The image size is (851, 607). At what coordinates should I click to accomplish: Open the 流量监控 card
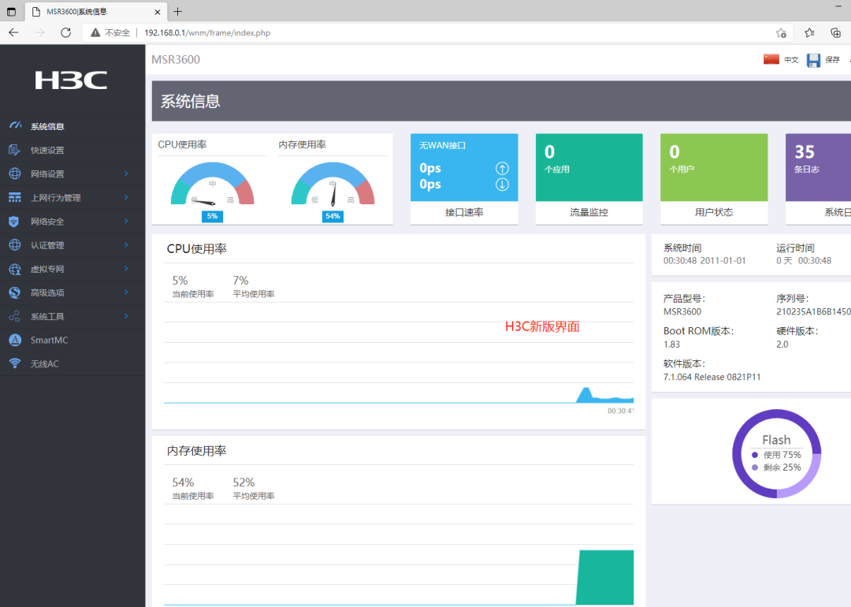click(589, 179)
